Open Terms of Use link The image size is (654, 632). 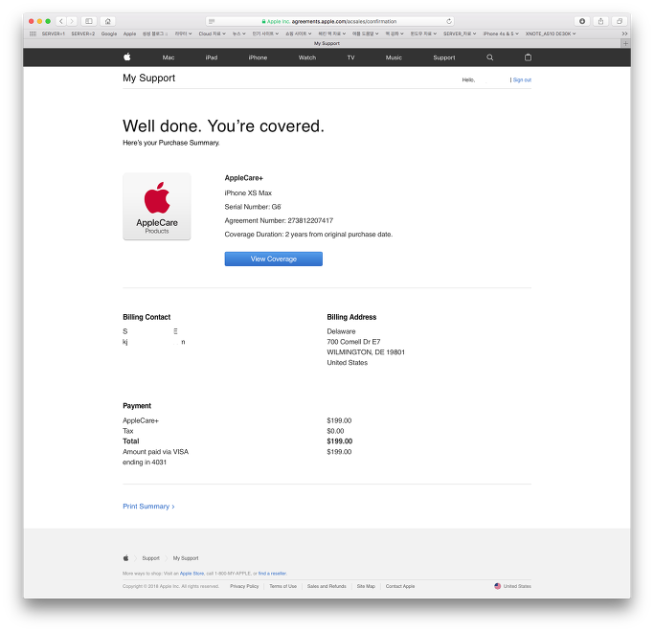click(282, 586)
